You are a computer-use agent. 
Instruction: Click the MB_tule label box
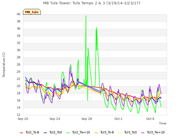[x=32, y=12]
